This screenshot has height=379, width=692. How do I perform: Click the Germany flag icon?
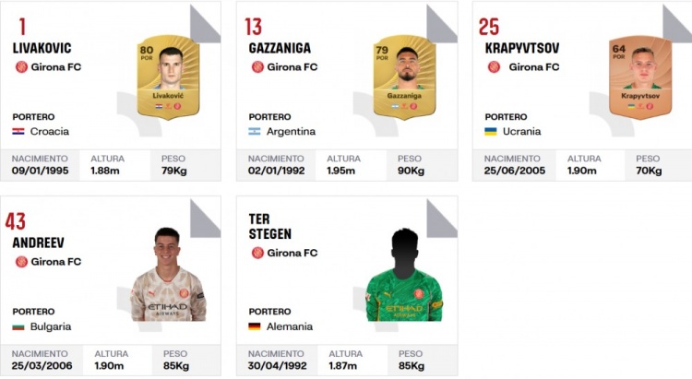coord(255,326)
